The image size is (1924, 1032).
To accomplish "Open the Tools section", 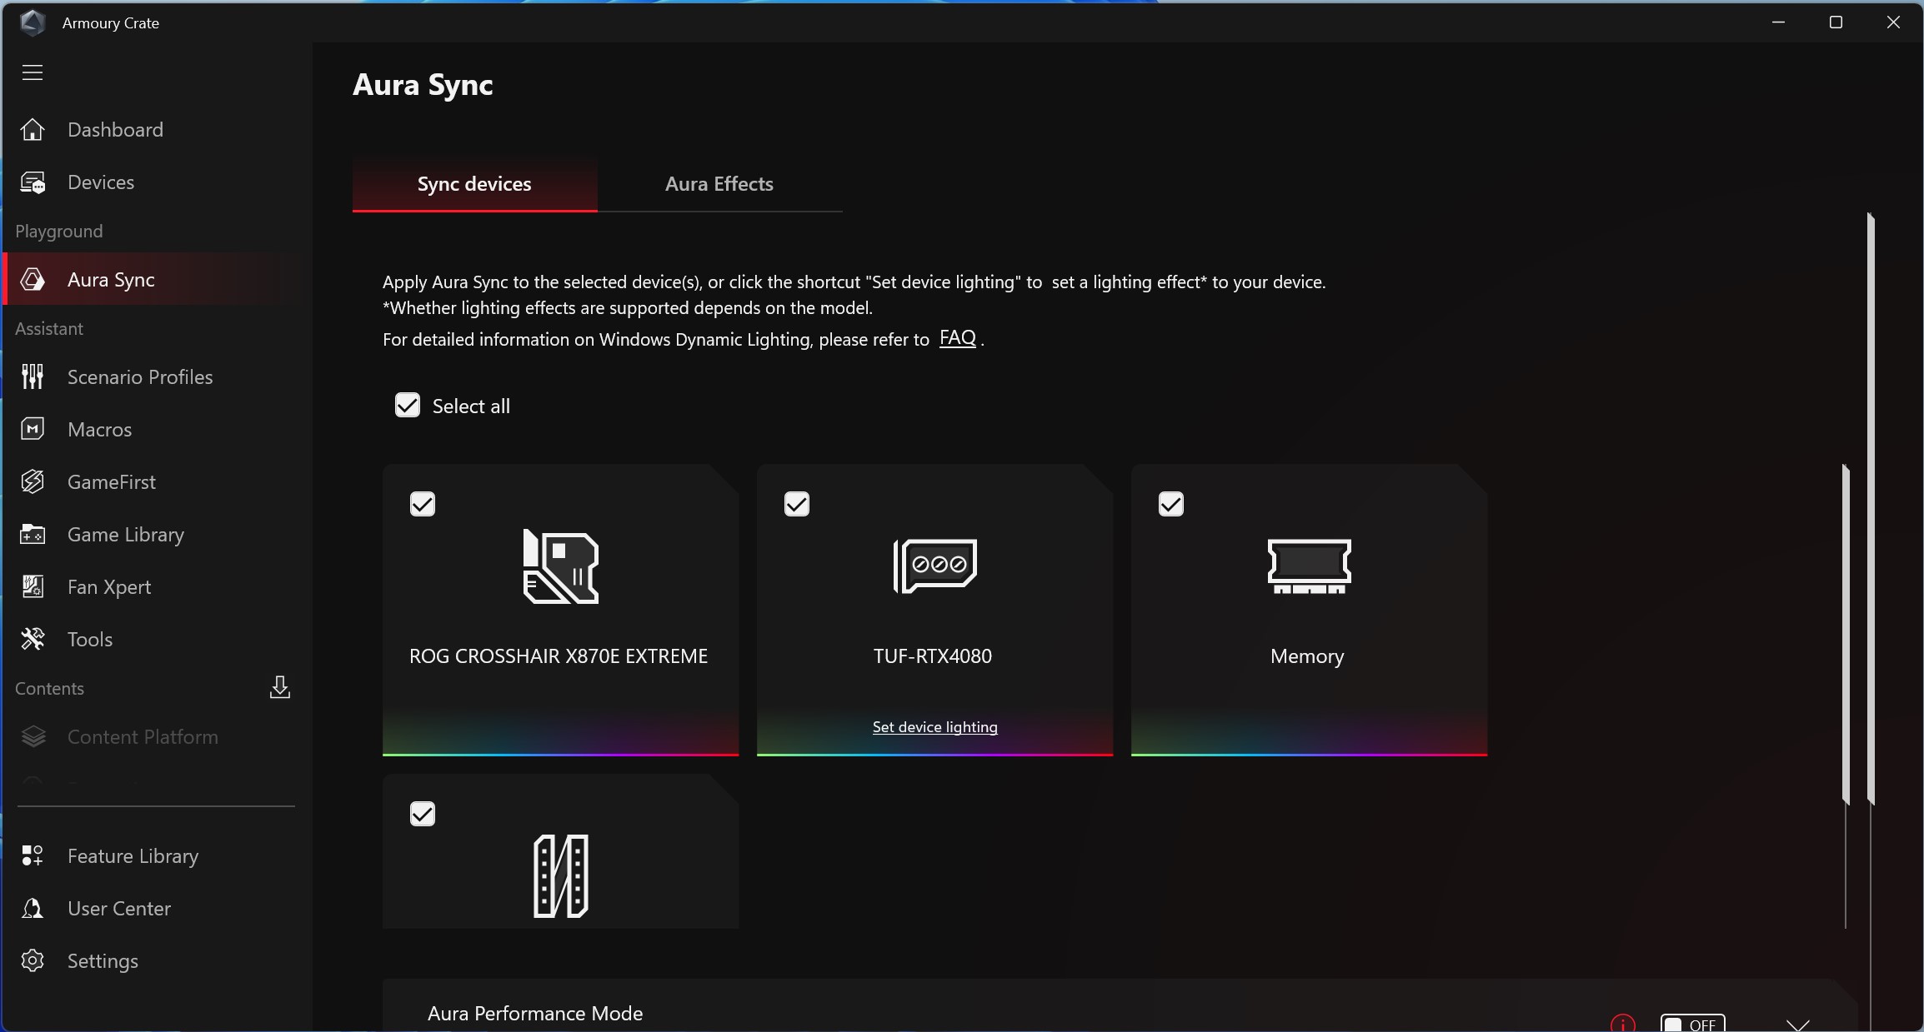I will click(90, 639).
